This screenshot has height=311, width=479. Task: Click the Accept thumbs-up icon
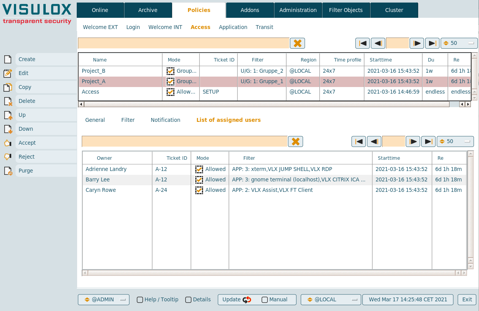coord(8,143)
